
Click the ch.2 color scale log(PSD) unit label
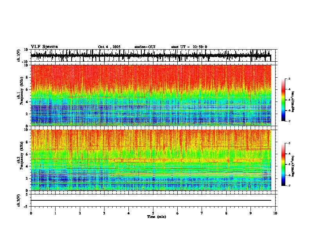tap(293, 166)
